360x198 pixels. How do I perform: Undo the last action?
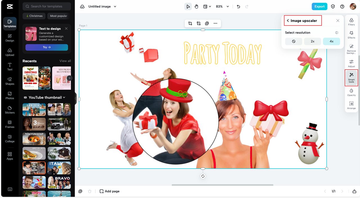(x=238, y=6)
